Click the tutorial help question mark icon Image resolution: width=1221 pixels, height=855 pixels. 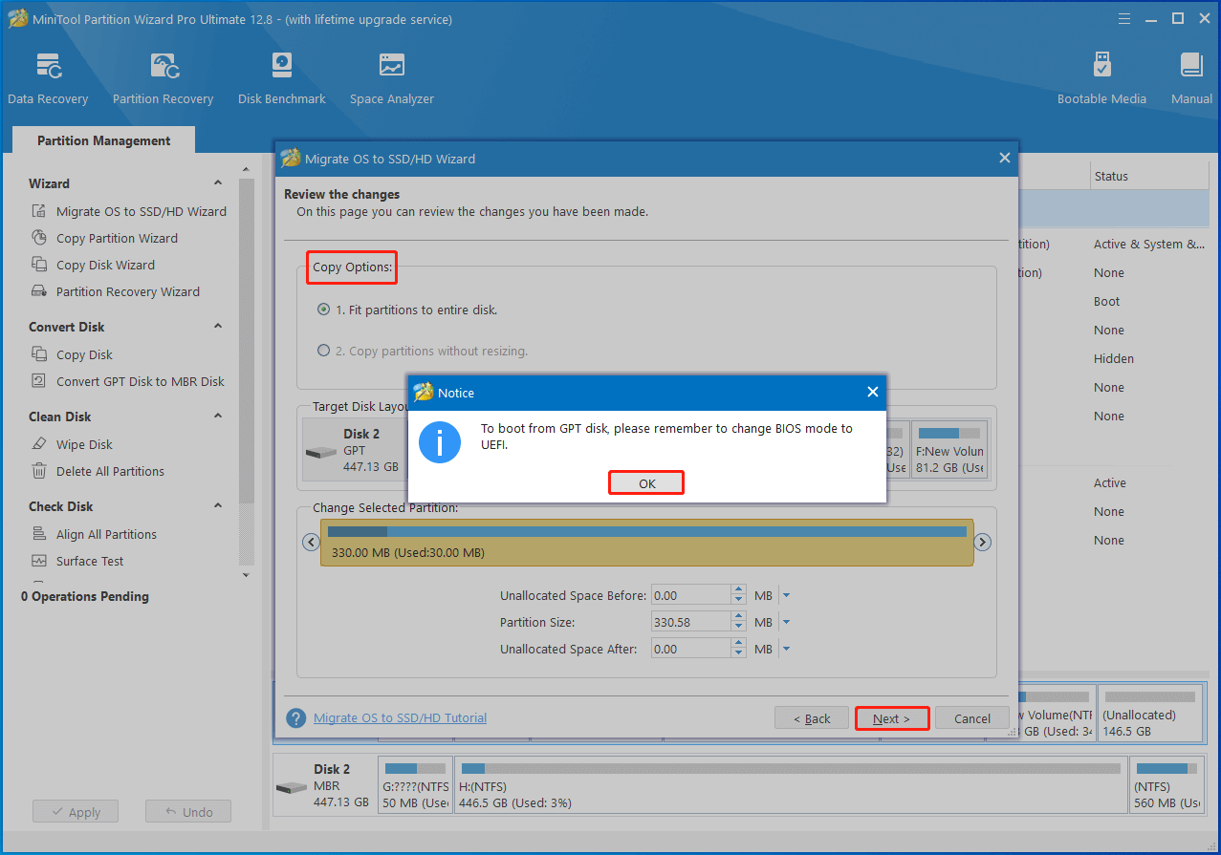(x=295, y=717)
